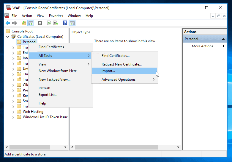Close the inner console child window
This screenshot has height=162, width=232.
[x=224, y=16]
